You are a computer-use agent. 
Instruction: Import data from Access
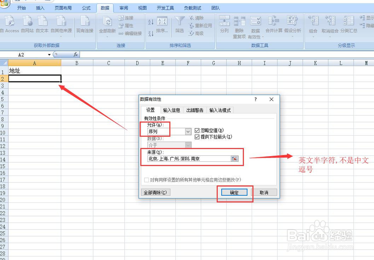click(x=10, y=24)
